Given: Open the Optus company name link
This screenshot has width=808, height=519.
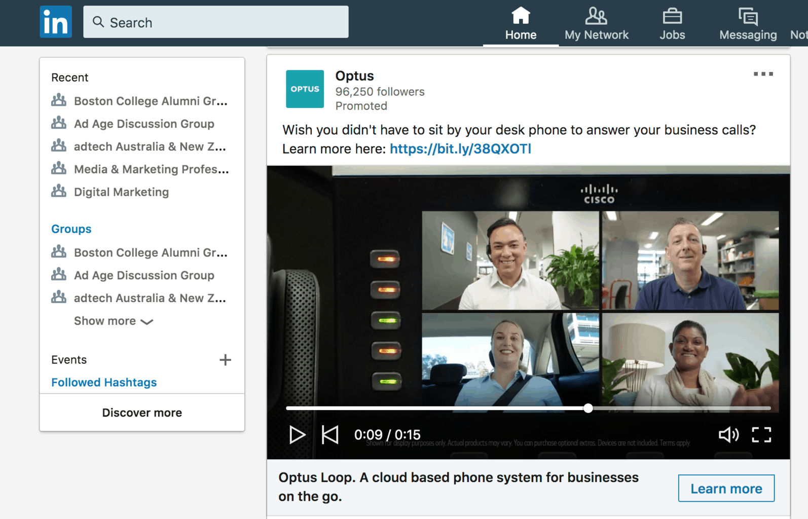Looking at the screenshot, I should coord(354,76).
